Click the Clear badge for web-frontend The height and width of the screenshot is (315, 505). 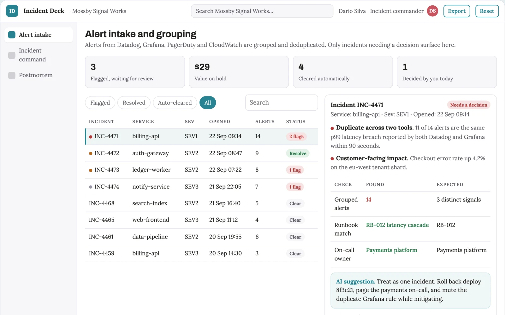tap(295, 220)
